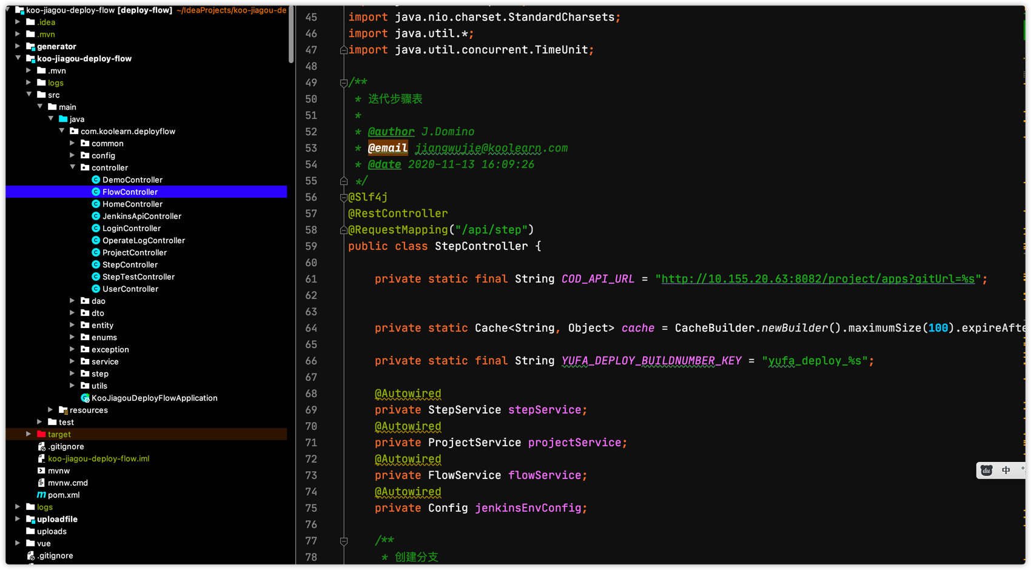1031x570 pixels.
Task: Expand the dao package
Action: (72, 301)
